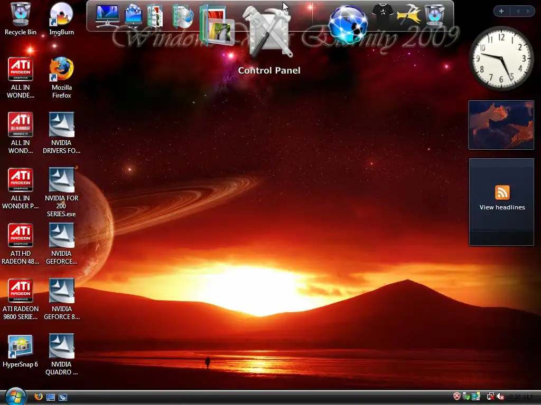Select the ALL IN WONDE... ATI Radeon icon
Image resolution: width=541 pixels, height=405 pixels.
[x=21, y=78]
